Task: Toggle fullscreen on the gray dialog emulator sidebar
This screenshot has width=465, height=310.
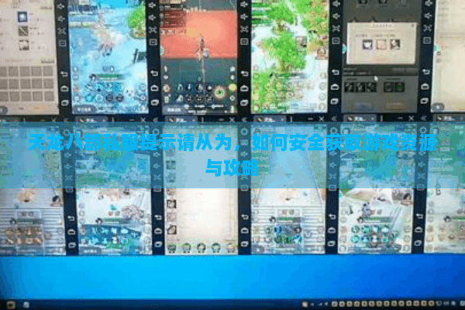Action: click(x=427, y=28)
